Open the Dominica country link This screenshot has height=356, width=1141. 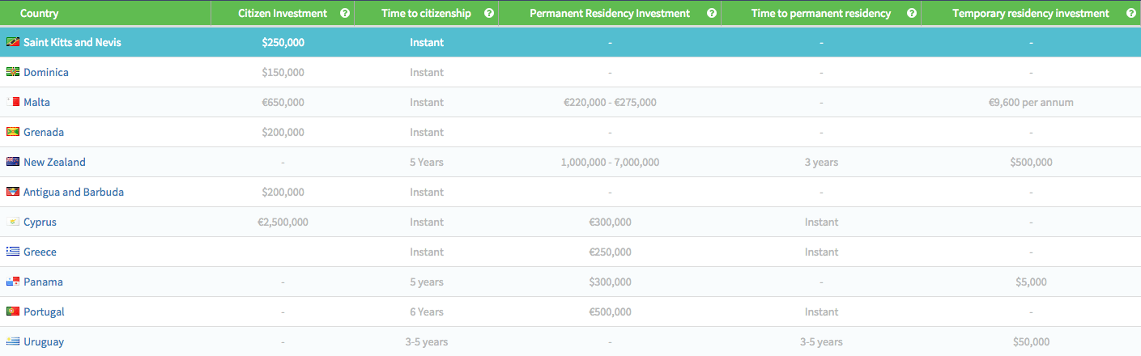coord(46,72)
